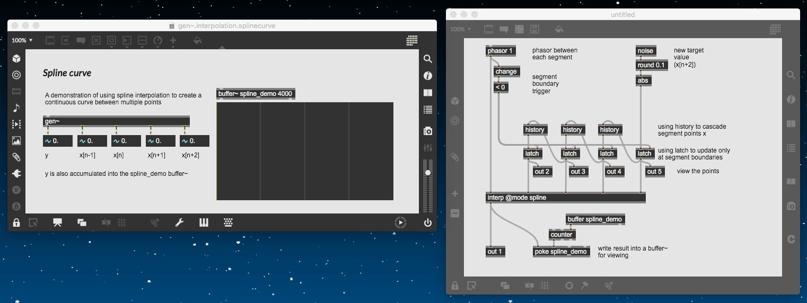Viewport: 807px width, 303px height.
Task: Select the buffer~ spline_demo 4000 object
Action: coord(255,94)
